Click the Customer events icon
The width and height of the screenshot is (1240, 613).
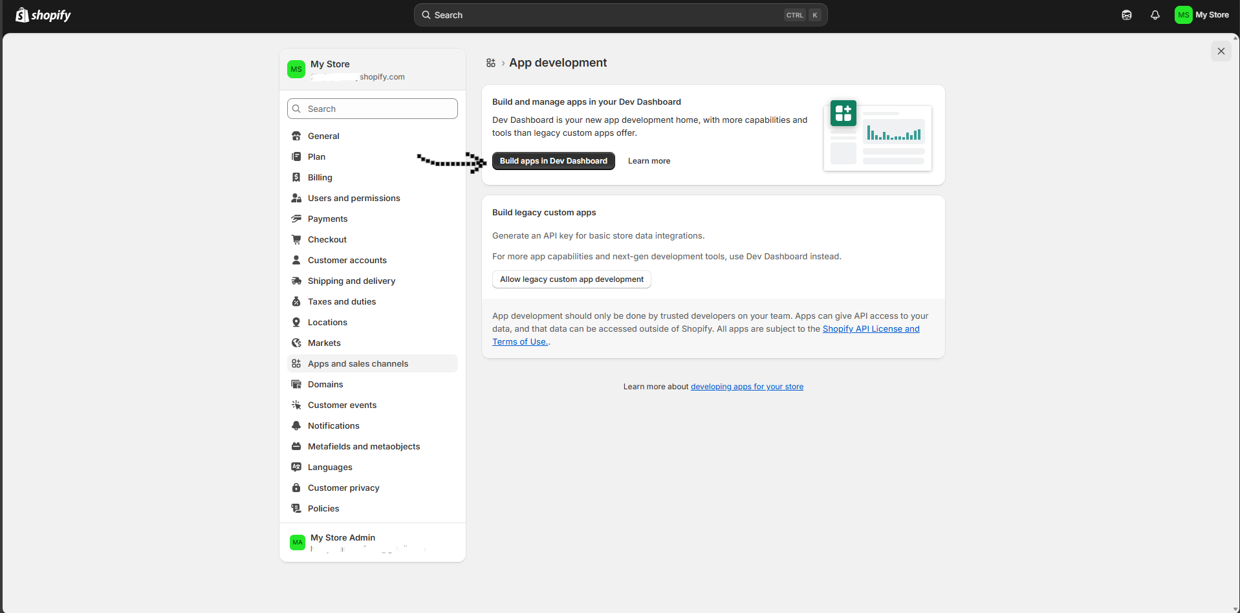point(296,405)
